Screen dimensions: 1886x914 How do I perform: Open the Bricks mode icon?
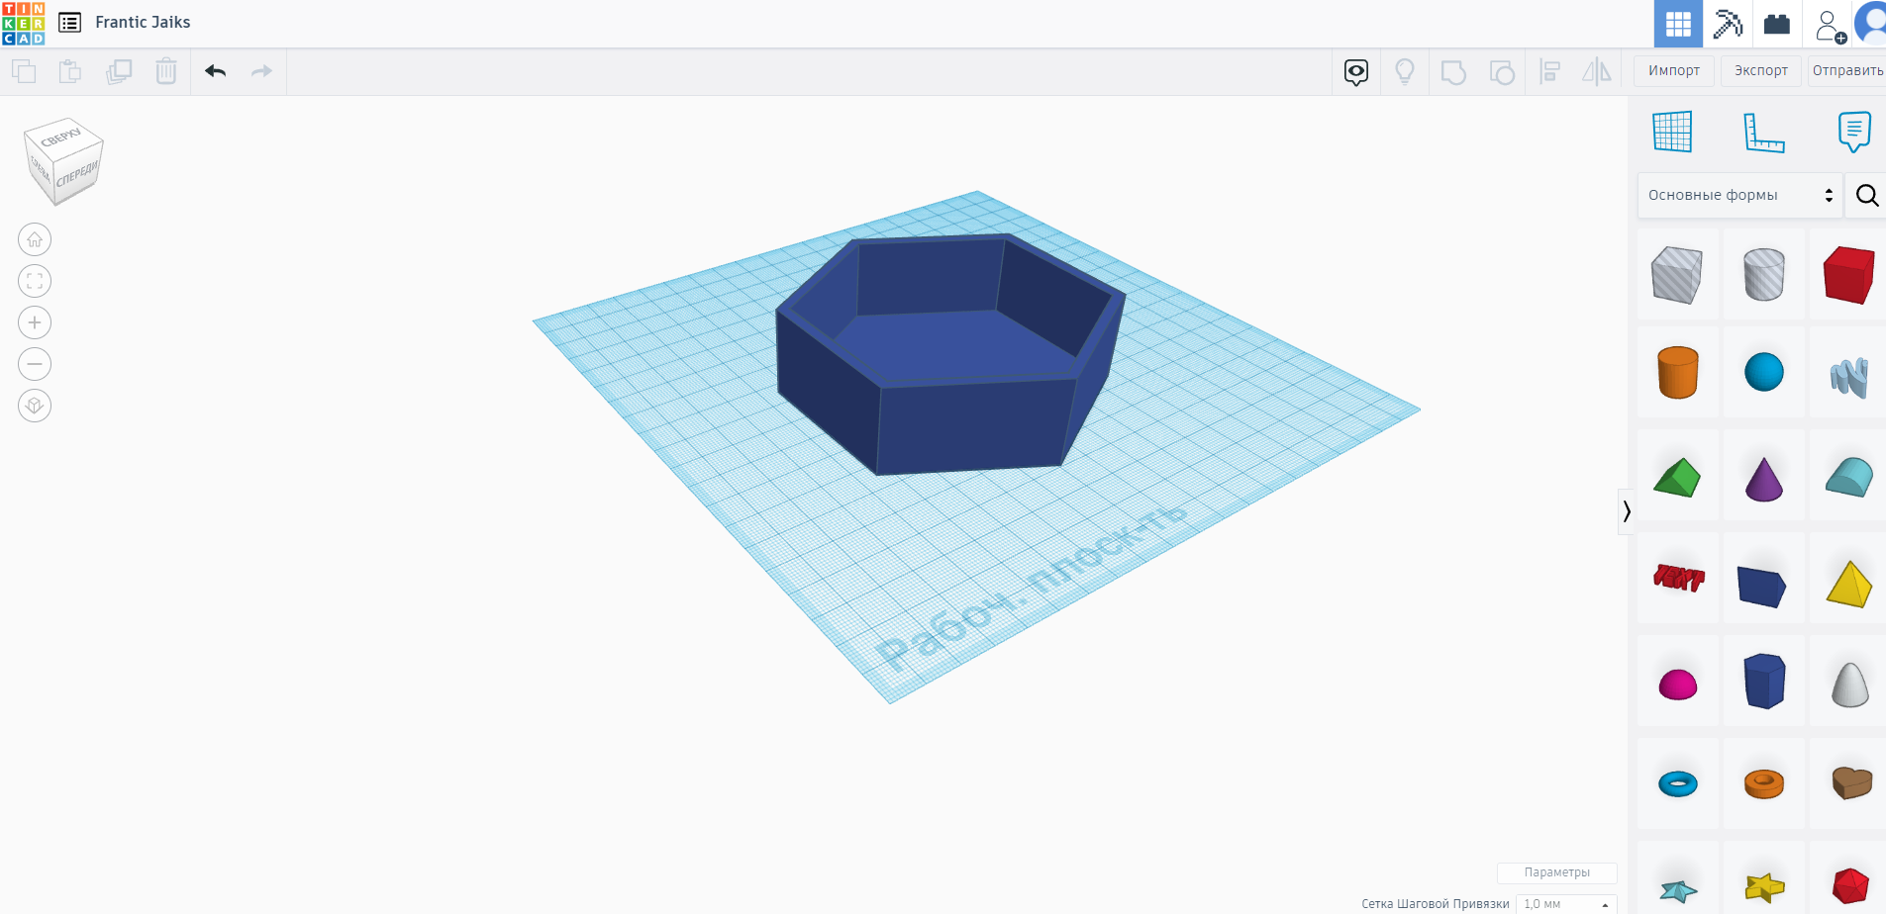tap(1777, 24)
